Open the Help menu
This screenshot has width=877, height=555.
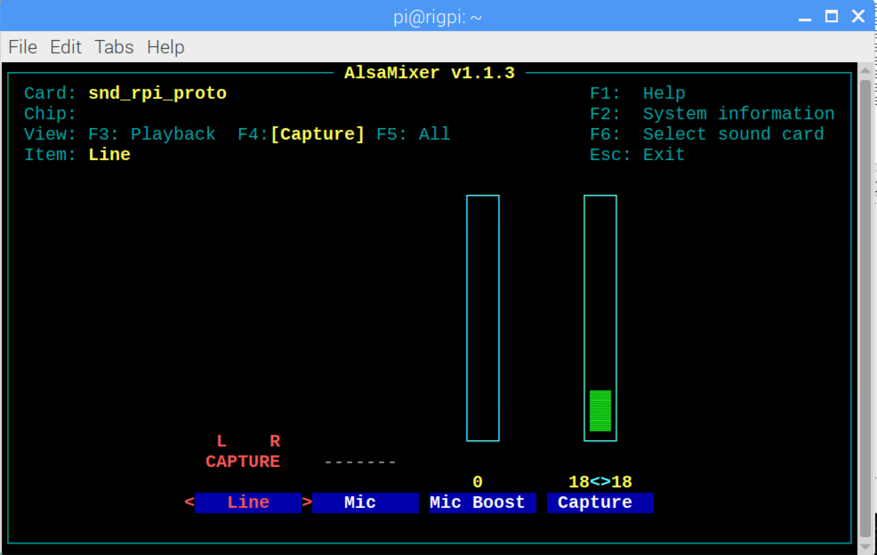tap(165, 47)
